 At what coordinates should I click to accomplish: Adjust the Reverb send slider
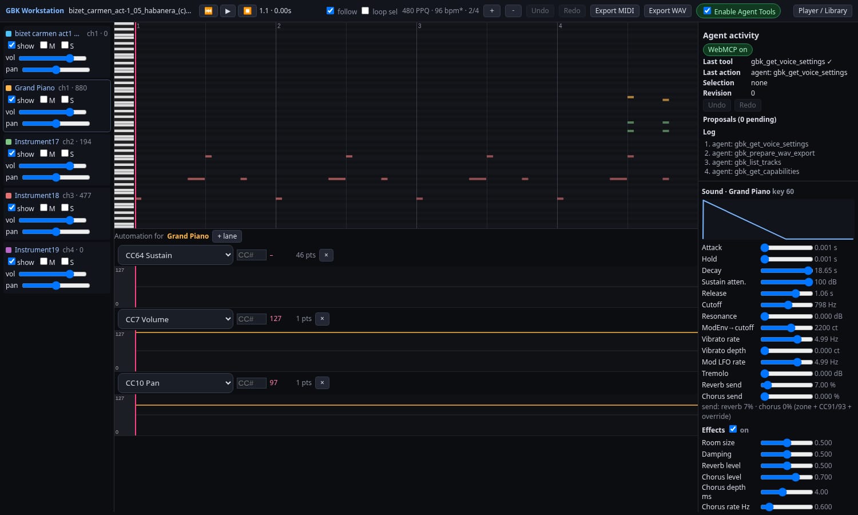click(x=786, y=385)
